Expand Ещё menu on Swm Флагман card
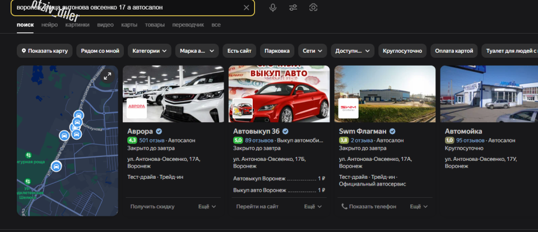Screen dimensions: 538x232 (419, 207)
